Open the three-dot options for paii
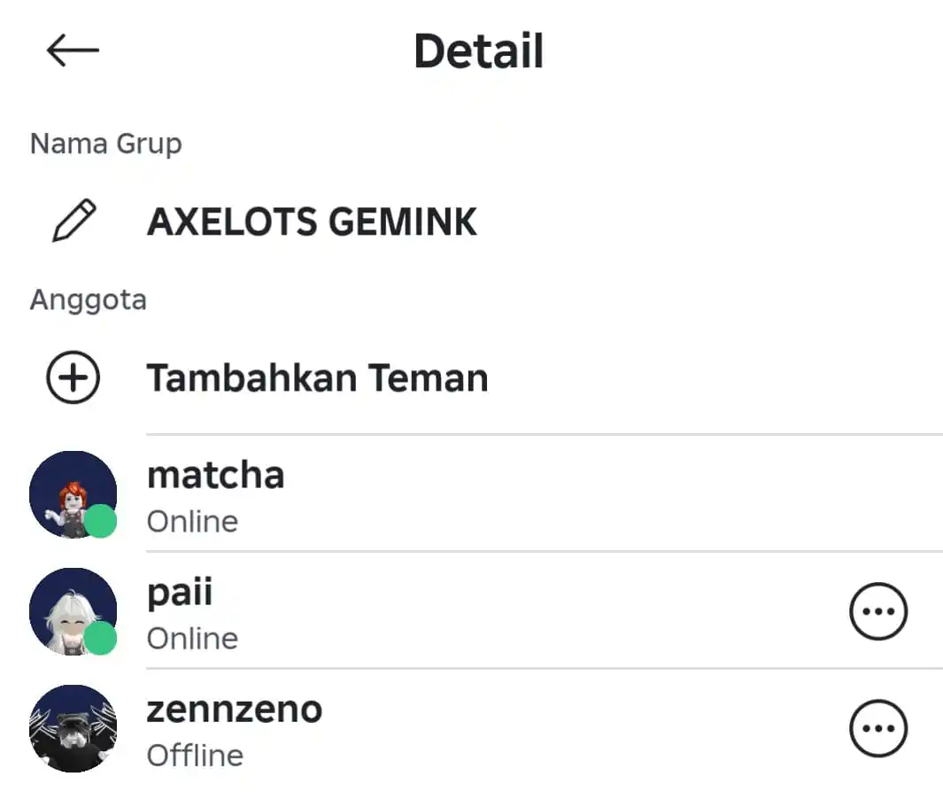The image size is (943, 792). click(878, 611)
